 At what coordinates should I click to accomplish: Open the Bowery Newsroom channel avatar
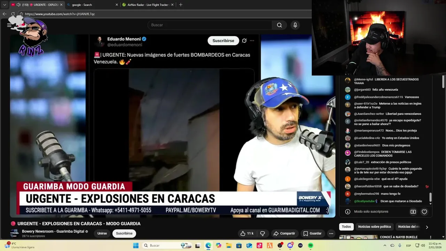pyautogui.click(x=14, y=233)
